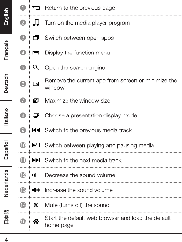The width and height of the screenshot is (182, 242).
Task: Click the presentation display mode icon
Action: coord(36,115)
